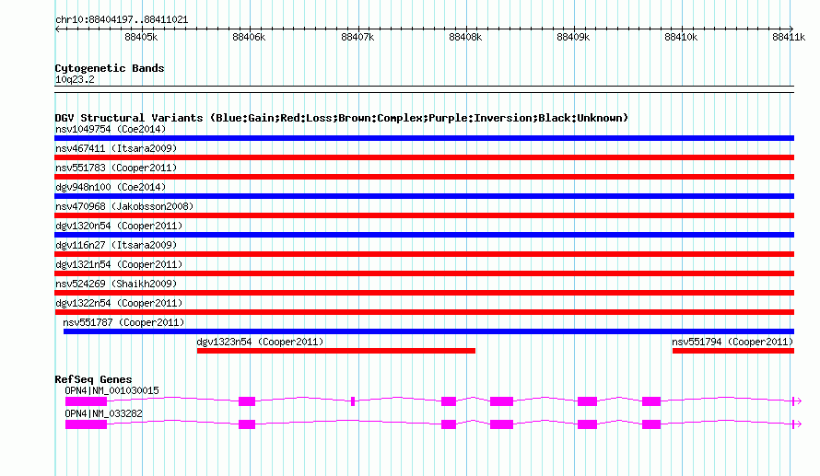
Task: Open nsv551787 (Cooper2011) variant label
Action: (x=123, y=322)
